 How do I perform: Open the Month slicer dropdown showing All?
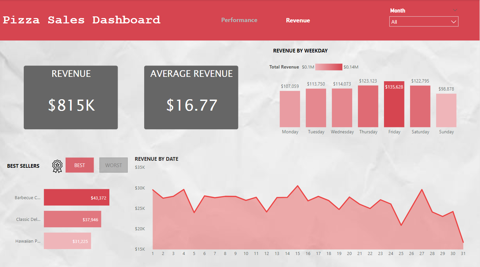pyautogui.click(x=423, y=21)
